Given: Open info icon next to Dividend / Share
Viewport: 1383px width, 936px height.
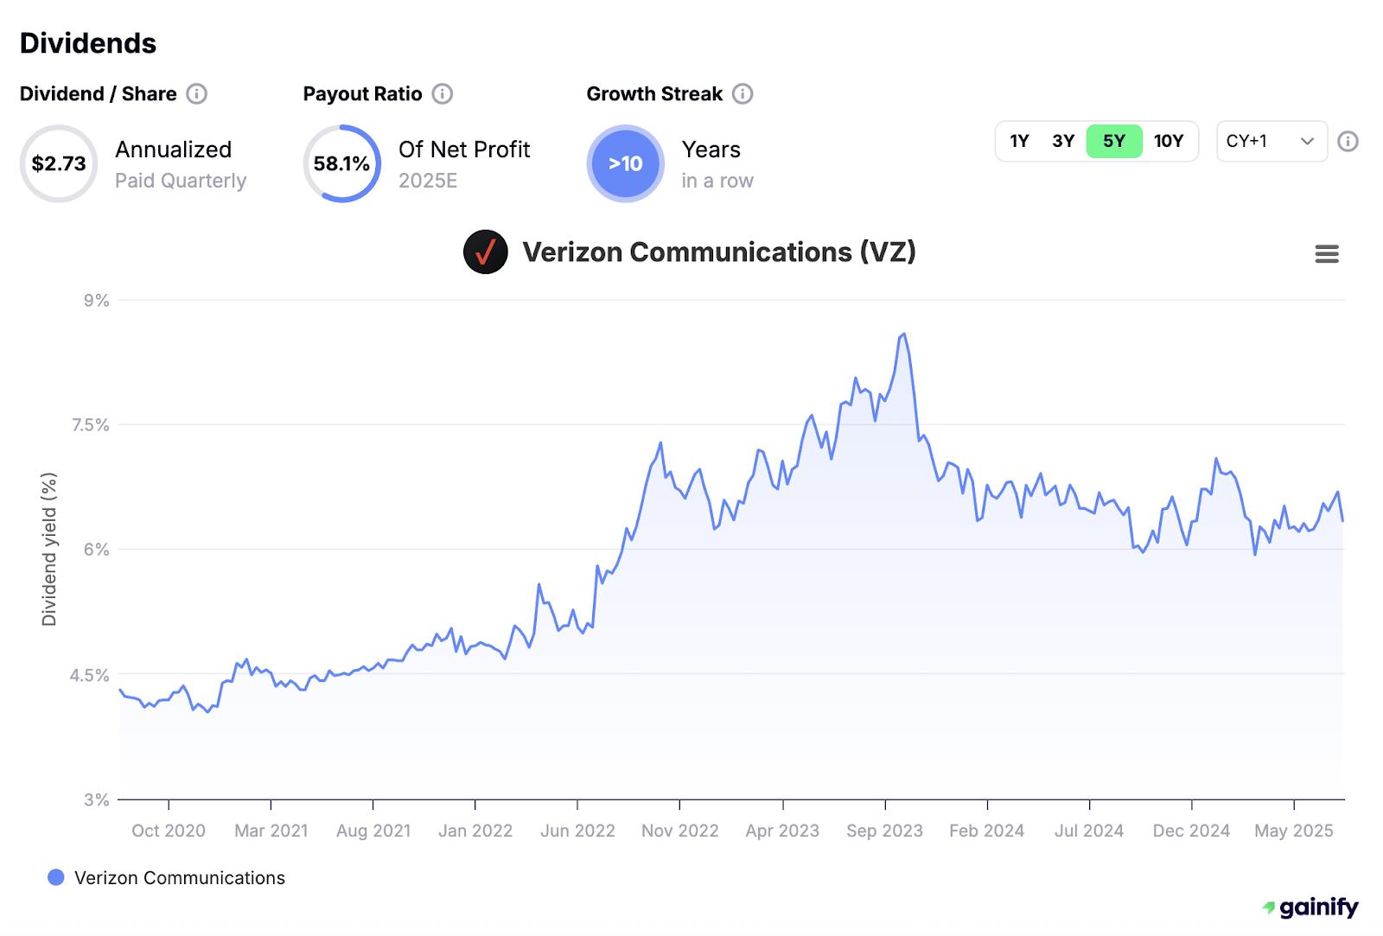Looking at the screenshot, I should coord(197,93).
